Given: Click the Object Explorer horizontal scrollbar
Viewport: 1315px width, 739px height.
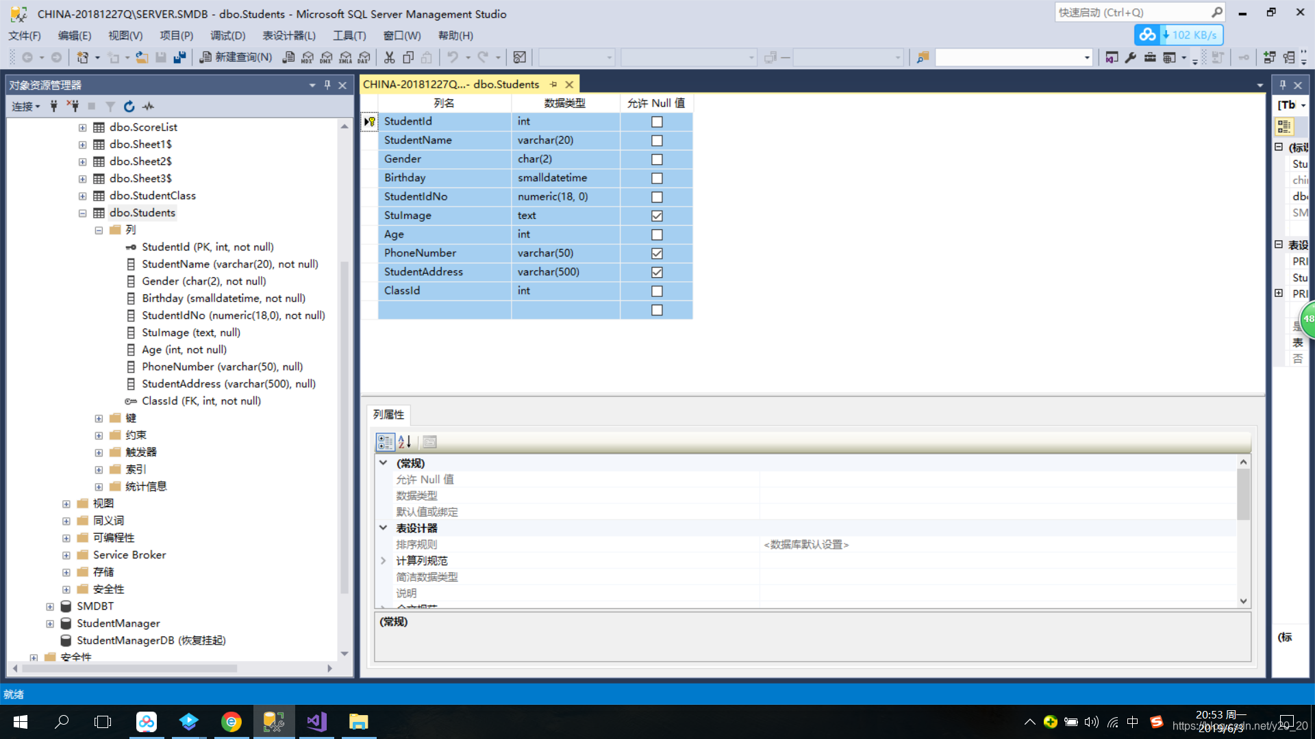Looking at the screenshot, I should [x=130, y=669].
